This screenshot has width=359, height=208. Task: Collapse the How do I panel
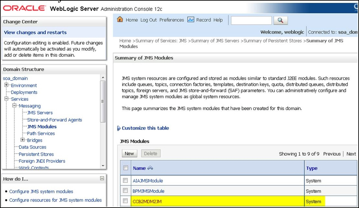tap(102, 178)
